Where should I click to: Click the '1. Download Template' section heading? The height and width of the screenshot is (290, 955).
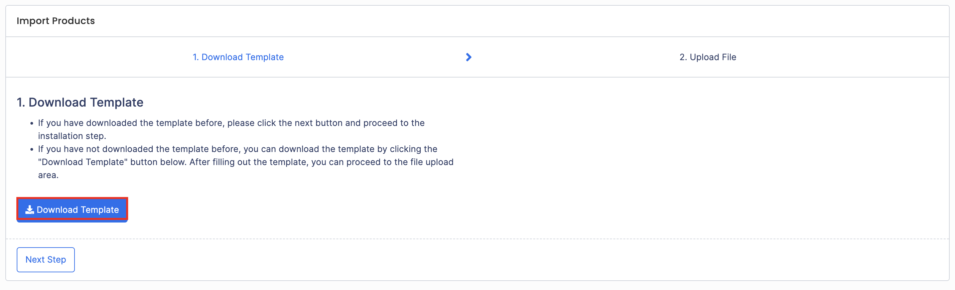point(80,102)
